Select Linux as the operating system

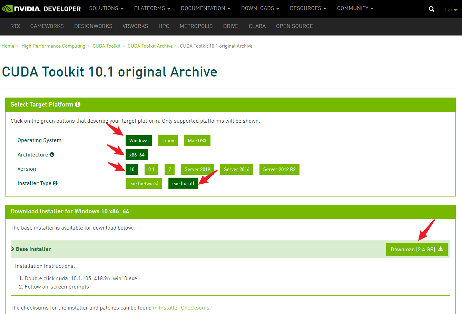(168, 141)
